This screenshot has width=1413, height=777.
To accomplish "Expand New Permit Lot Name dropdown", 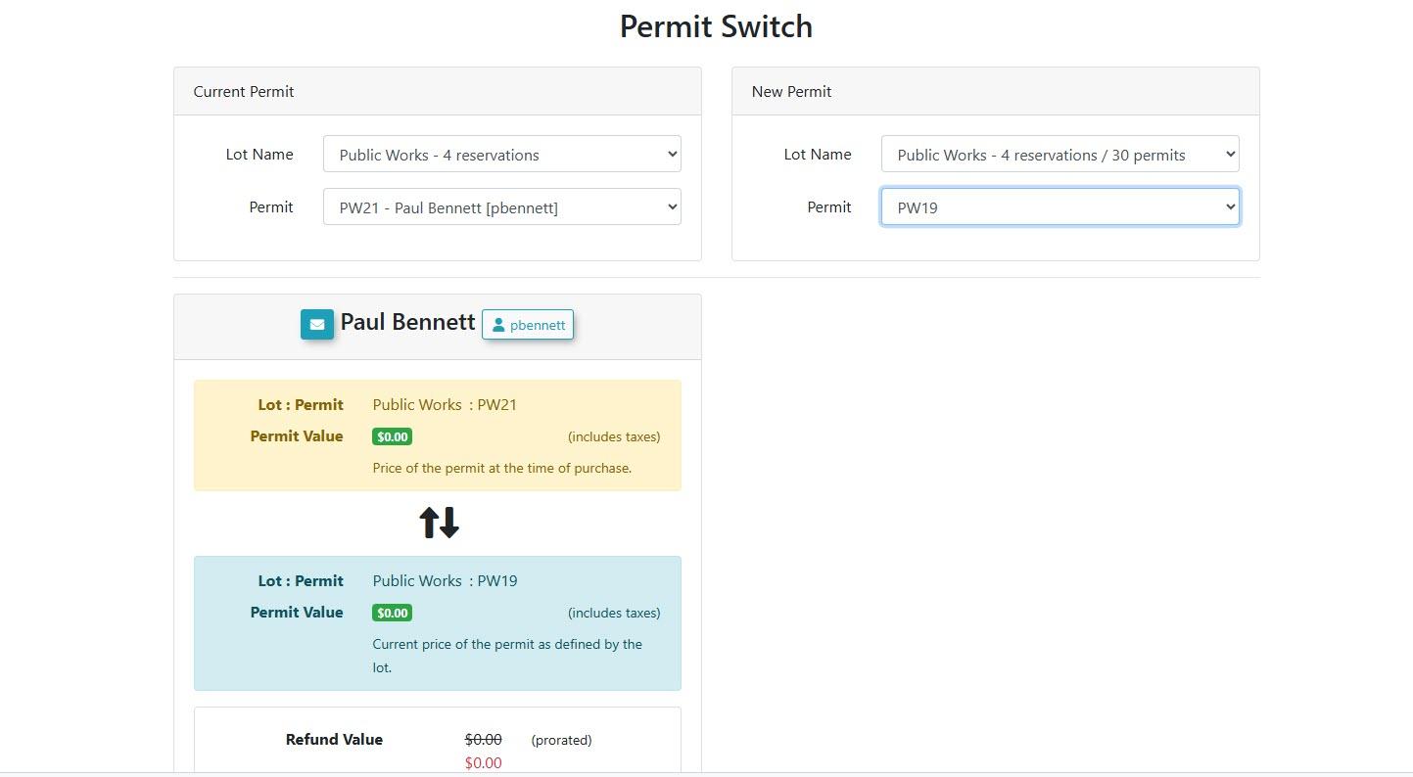I will pos(1060,155).
